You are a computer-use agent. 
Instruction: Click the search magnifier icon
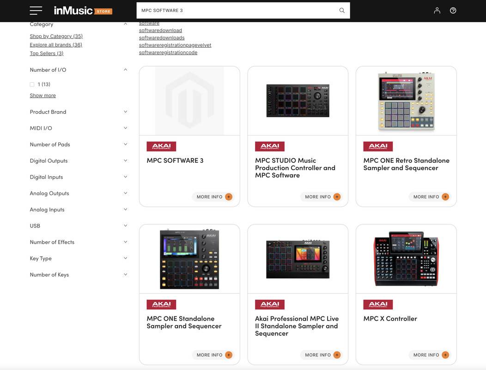click(342, 10)
